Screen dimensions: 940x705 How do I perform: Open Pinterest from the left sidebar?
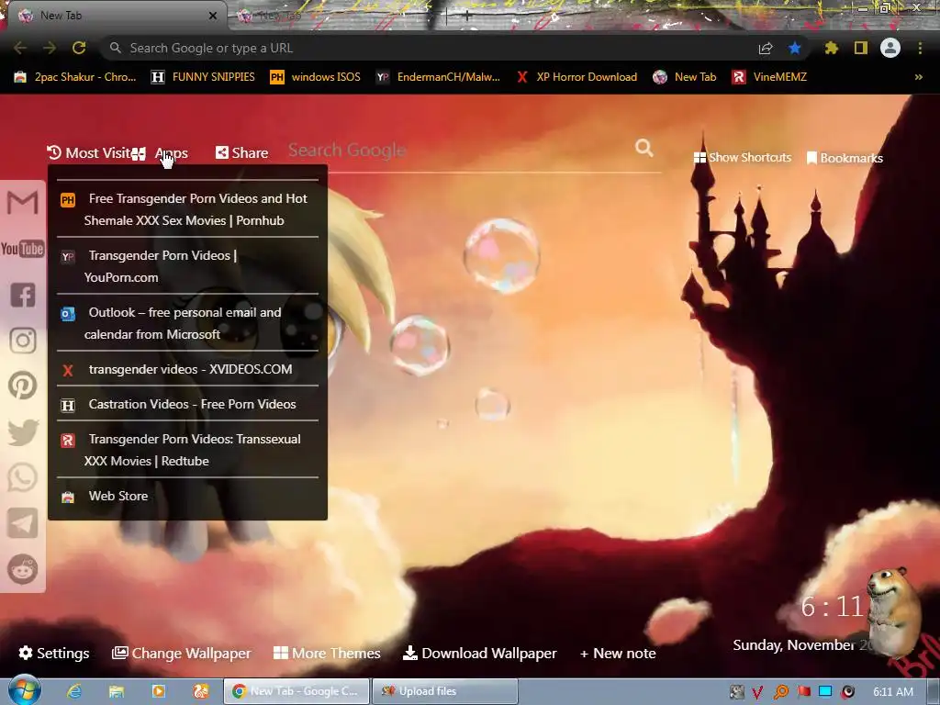23,386
